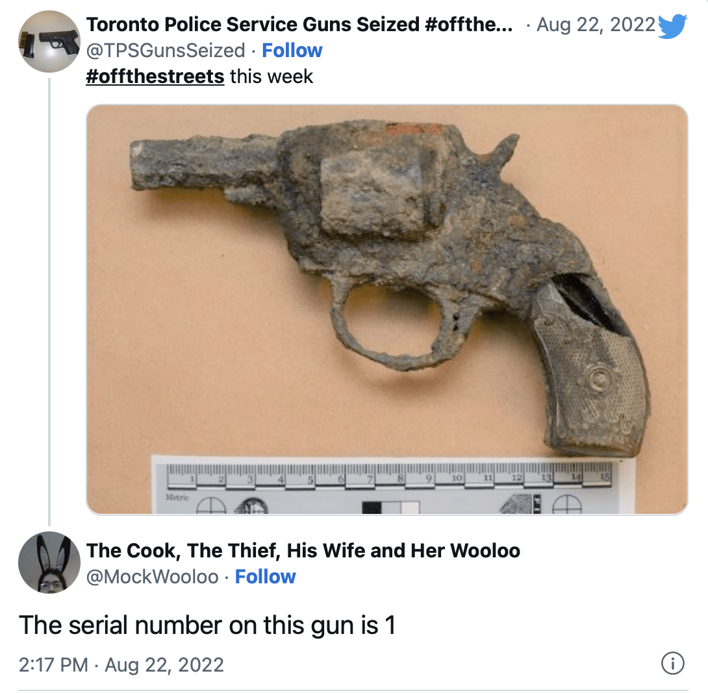Follow the @MockWooloo account

[265, 577]
